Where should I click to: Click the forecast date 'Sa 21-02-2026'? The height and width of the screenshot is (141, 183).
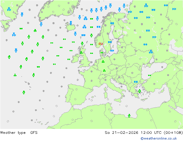122,133
